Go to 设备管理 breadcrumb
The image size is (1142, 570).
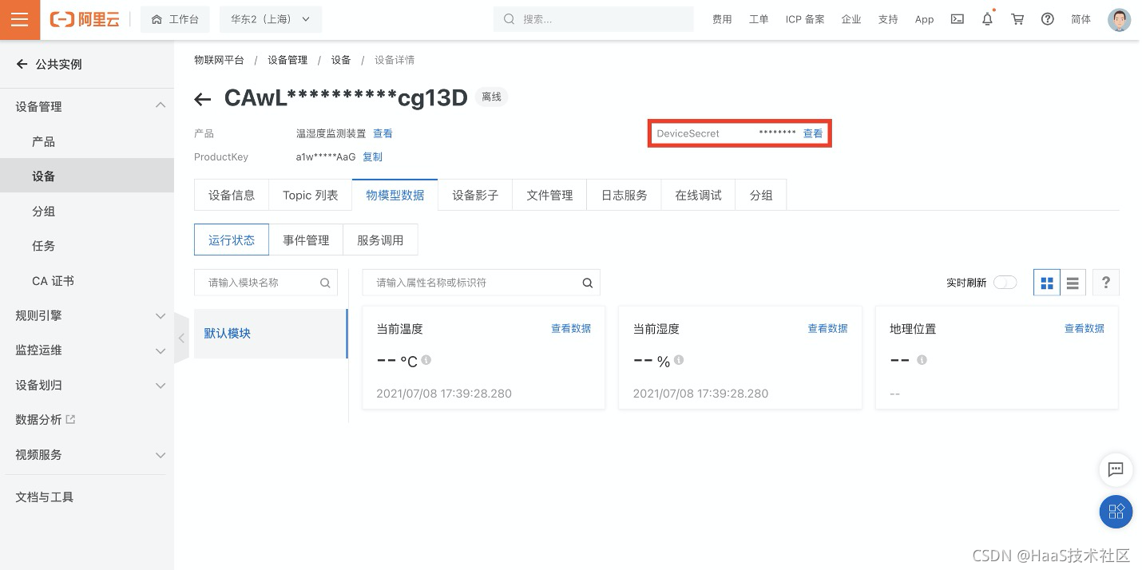(287, 60)
